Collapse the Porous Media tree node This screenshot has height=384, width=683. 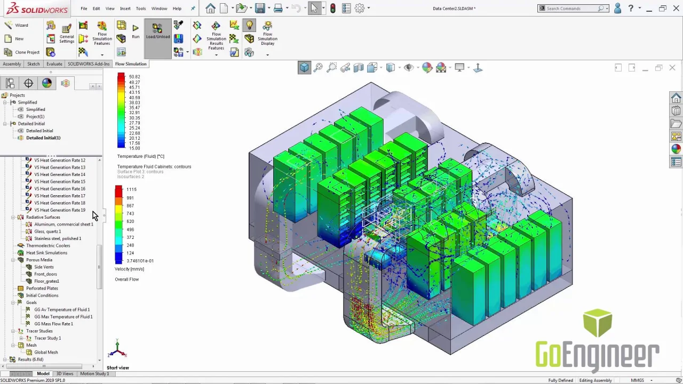pyautogui.click(x=13, y=260)
